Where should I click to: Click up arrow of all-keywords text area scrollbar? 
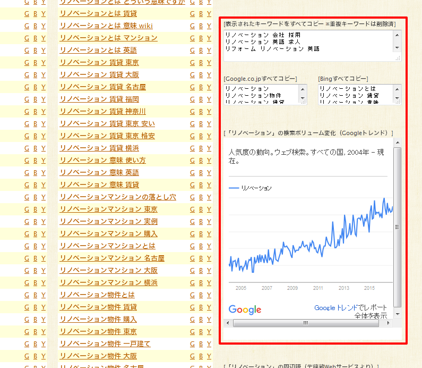point(397,35)
